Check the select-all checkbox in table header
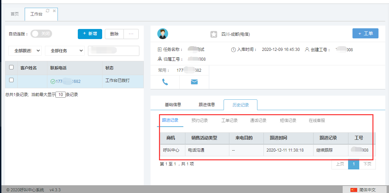 [11, 67]
